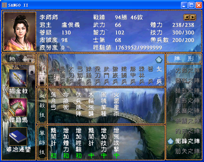This screenshot has height=162, width=204.
Task: Choose the 玄襄之陣 formation
Action: pos(188,111)
